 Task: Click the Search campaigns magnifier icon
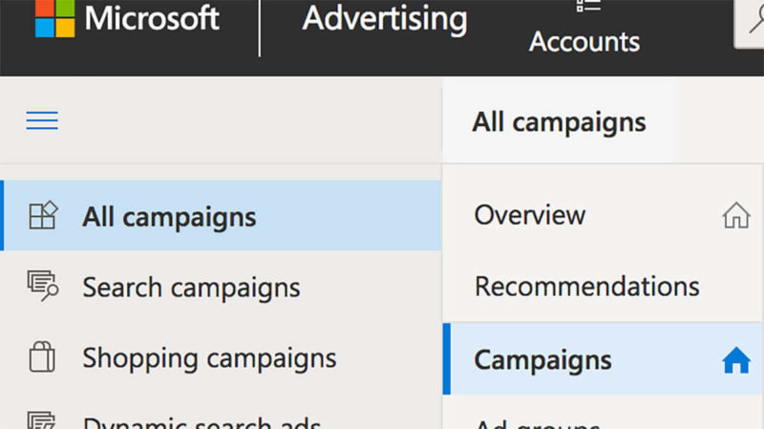pyautogui.click(x=43, y=286)
